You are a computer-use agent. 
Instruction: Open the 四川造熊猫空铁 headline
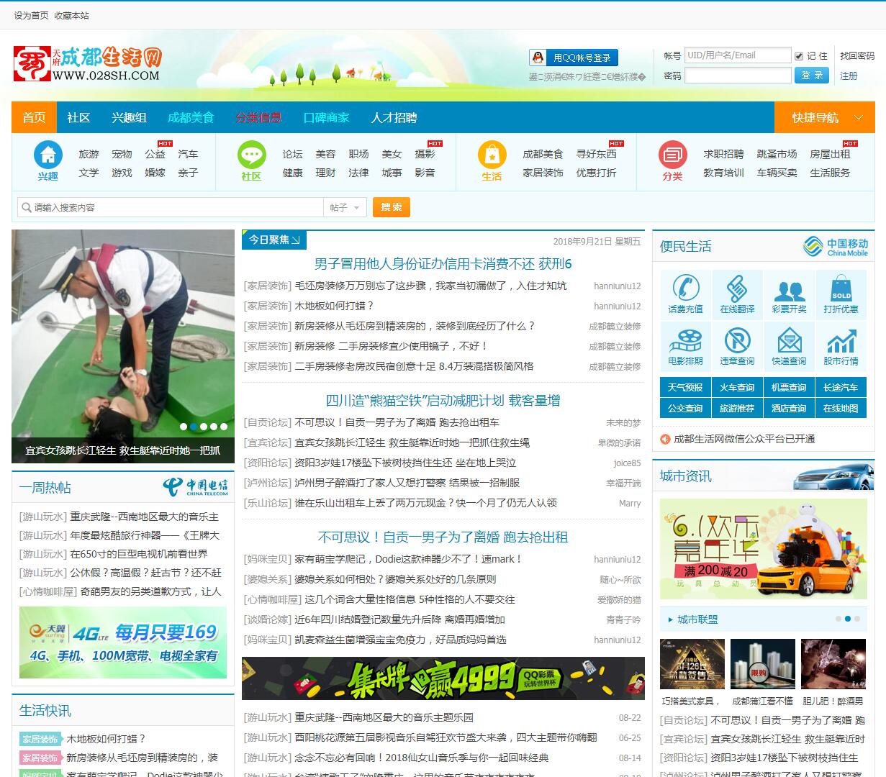click(443, 401)
